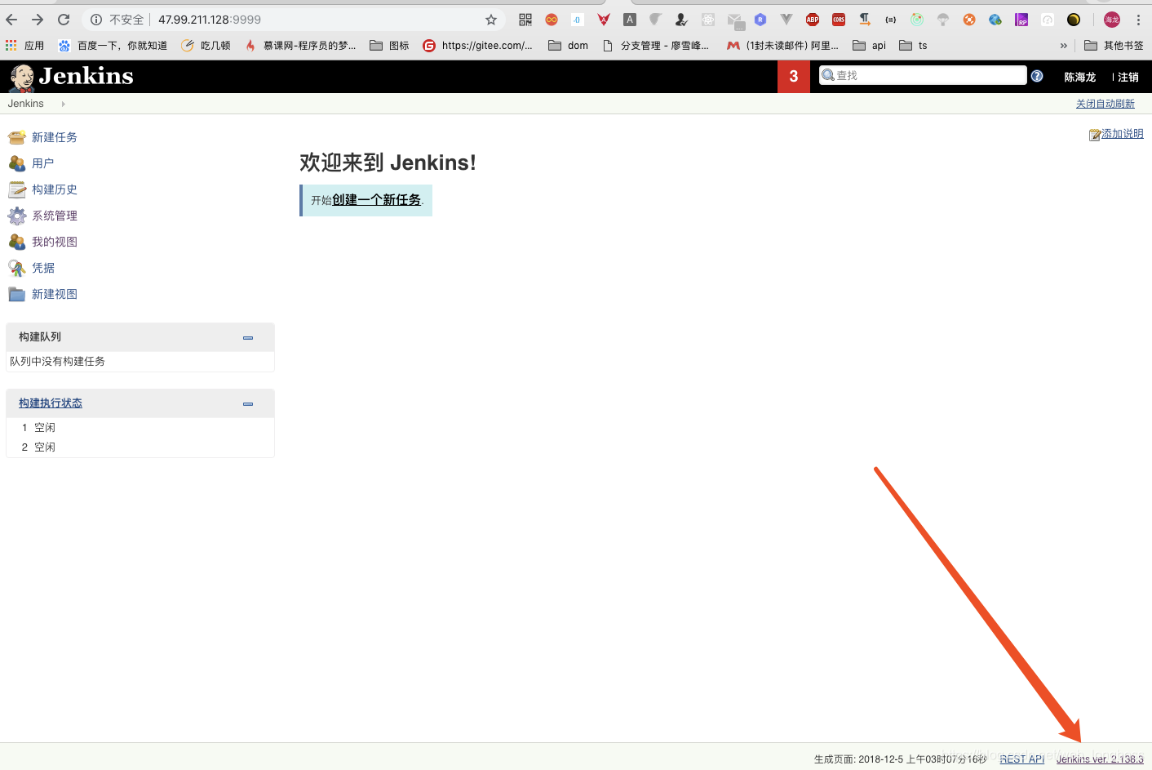Click the Jenkins ver. 2.138.3 link

[1100, 759]
